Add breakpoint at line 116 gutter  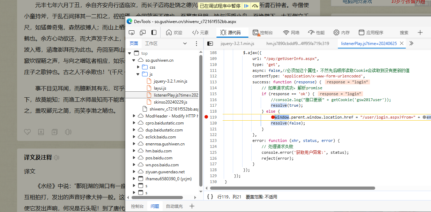tap(213, 100)
